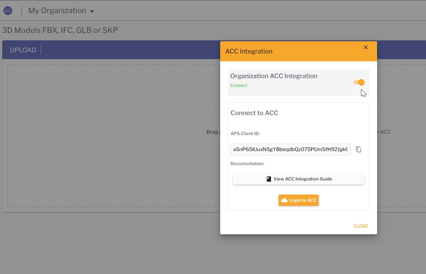Select the APS Client ID text field
Screen dimensions: 426x274
coord(290,150)
